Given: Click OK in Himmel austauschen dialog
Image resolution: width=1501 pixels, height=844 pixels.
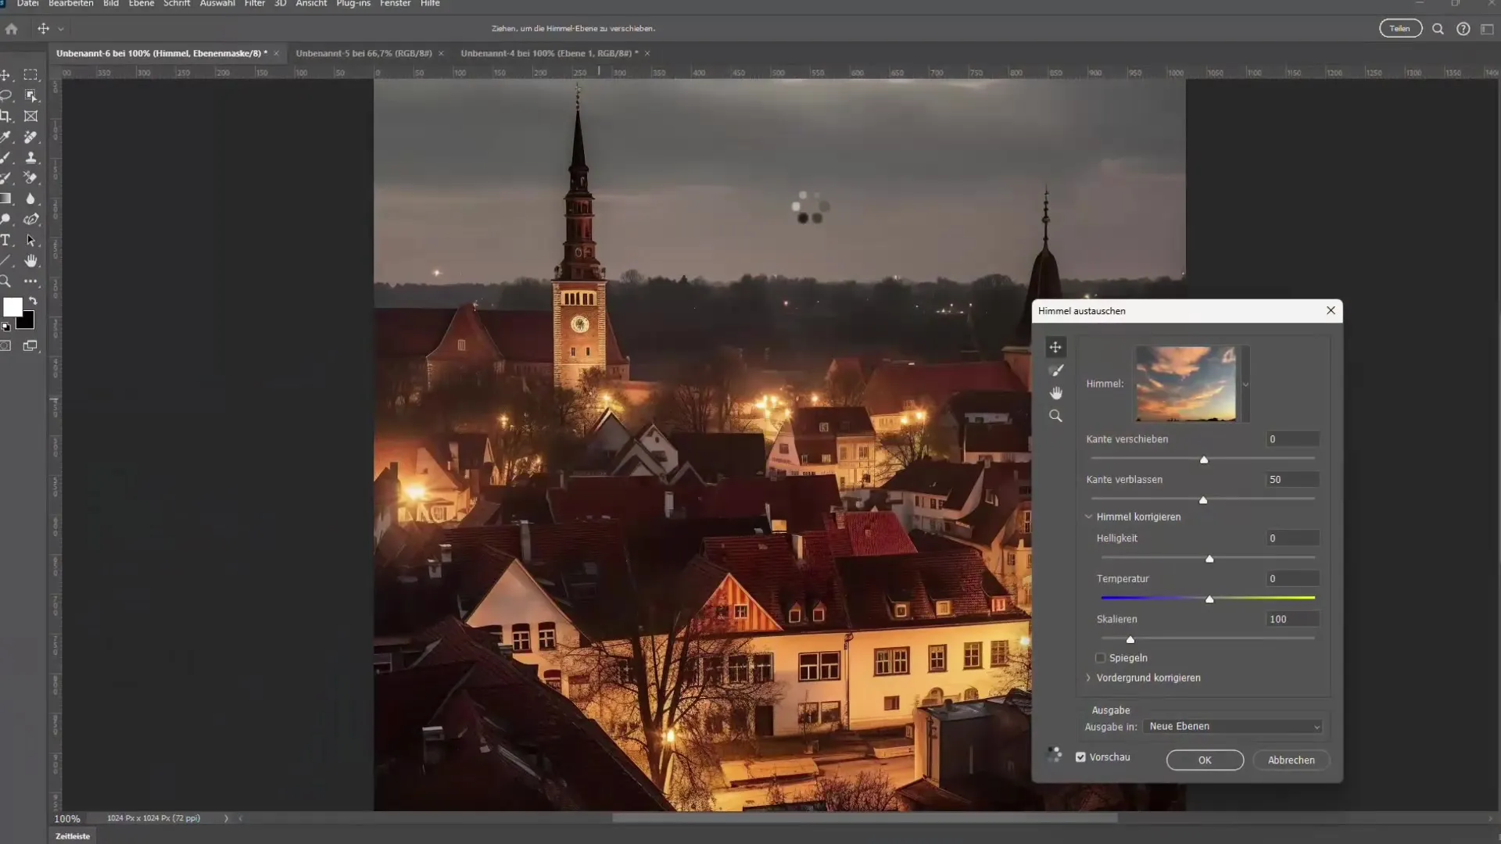Looking at the screenshot, I should pyautogui.click(x=1205, y=760).
